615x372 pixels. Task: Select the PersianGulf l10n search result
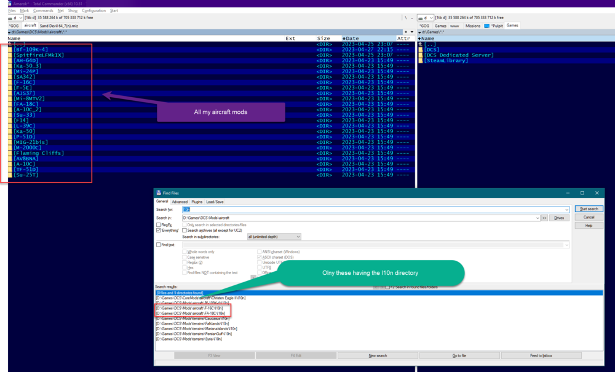coord(194,334)
